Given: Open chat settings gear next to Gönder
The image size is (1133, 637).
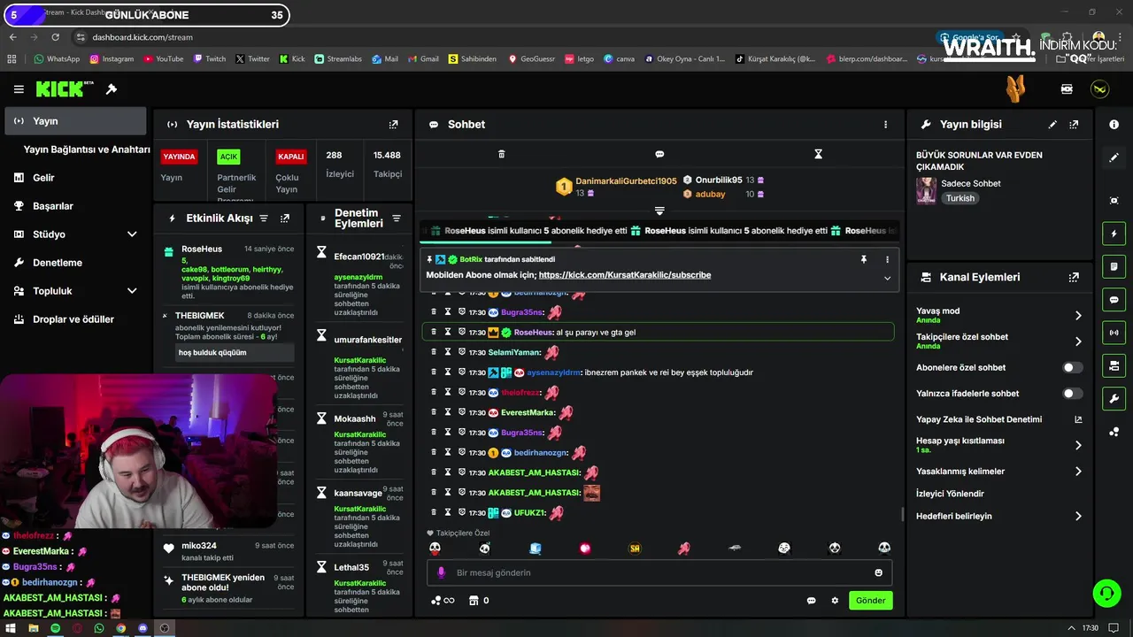Looking at the screenshot, I should coord(835,601).
